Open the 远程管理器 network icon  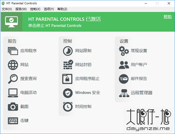tap(124, 93)
